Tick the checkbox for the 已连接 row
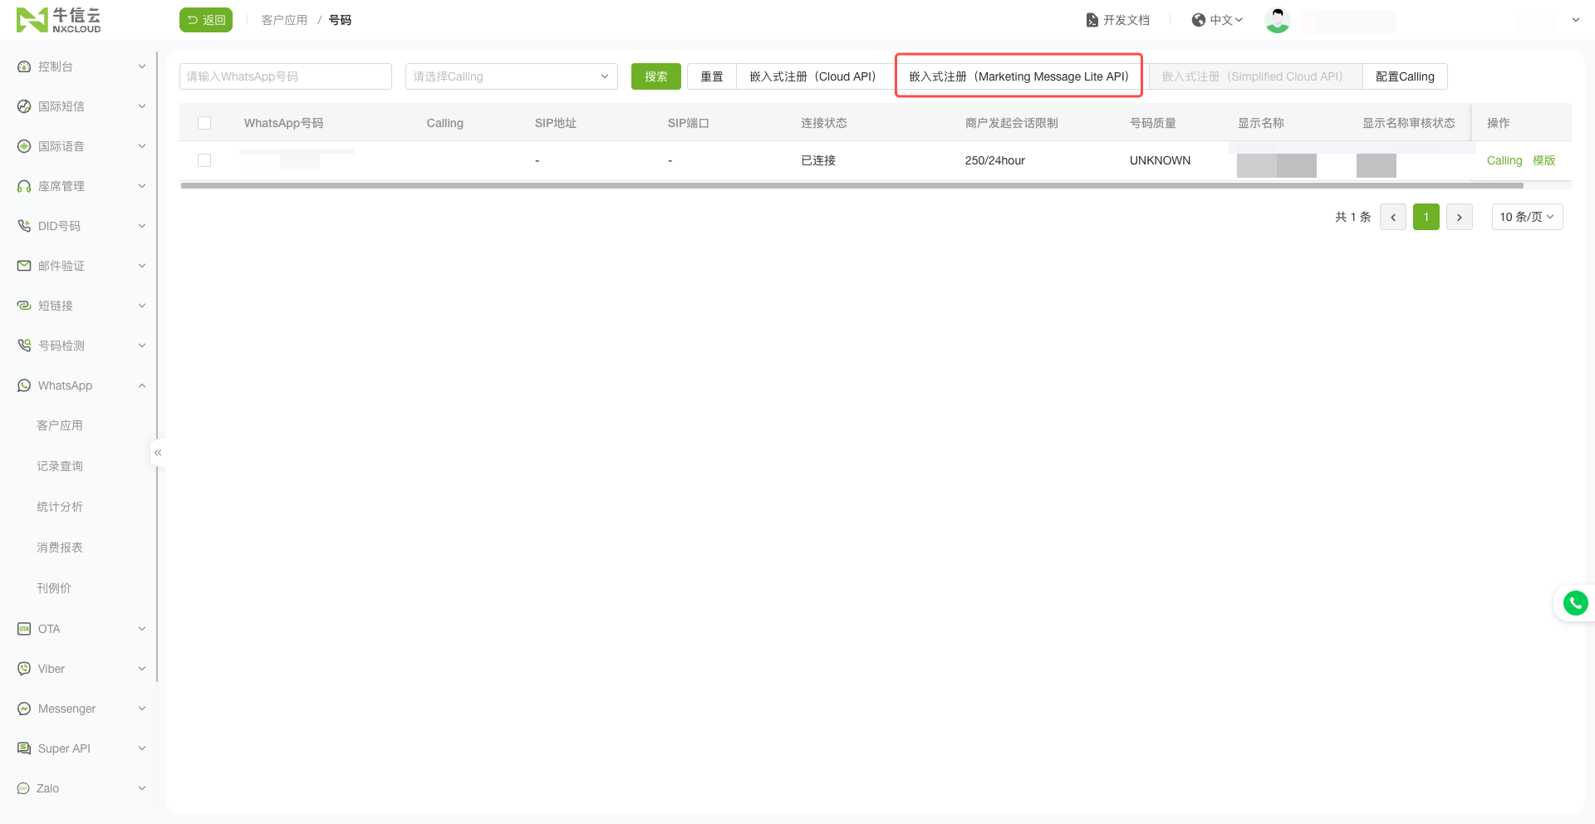This screenshot has height=824, width=1595. [204, 160]
